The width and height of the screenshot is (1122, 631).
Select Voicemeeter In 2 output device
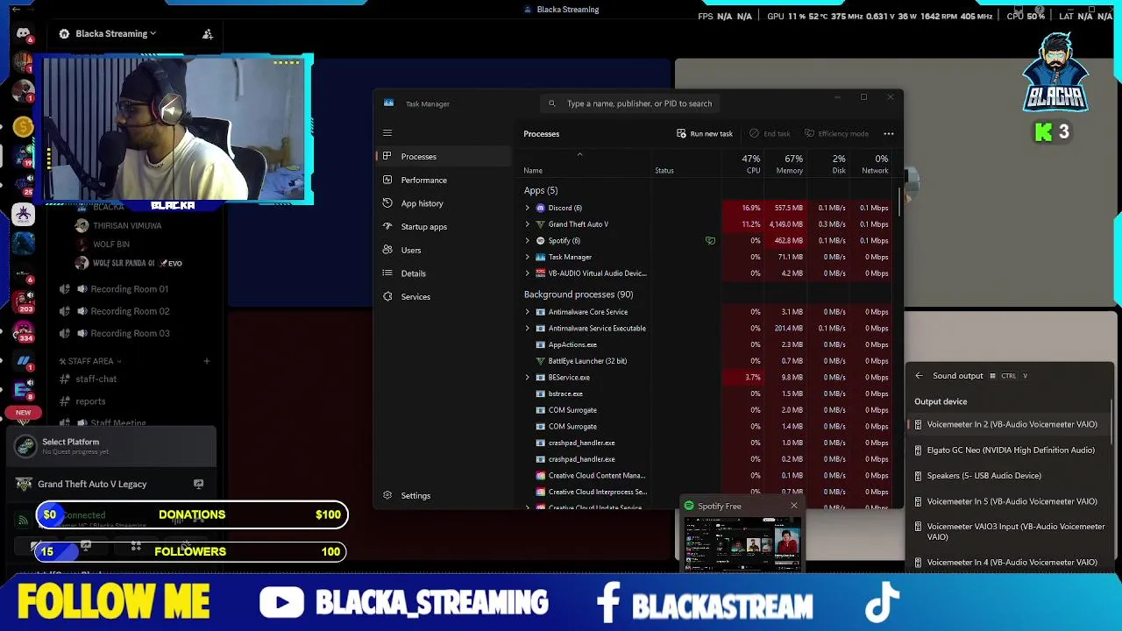1010,424
